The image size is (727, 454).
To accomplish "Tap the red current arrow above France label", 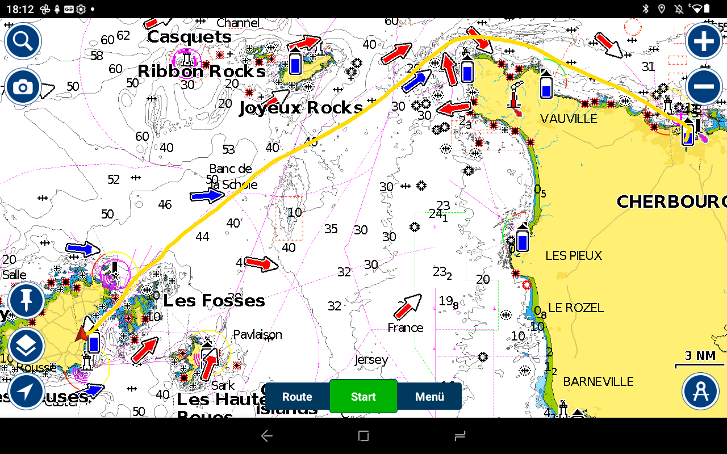I will 408,306.
